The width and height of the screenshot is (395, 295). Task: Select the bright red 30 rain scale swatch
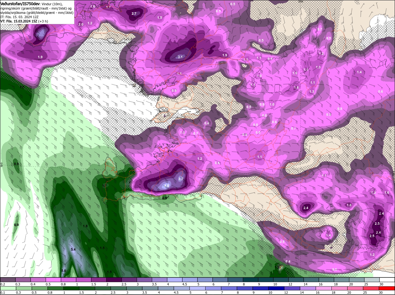[387, 288]
